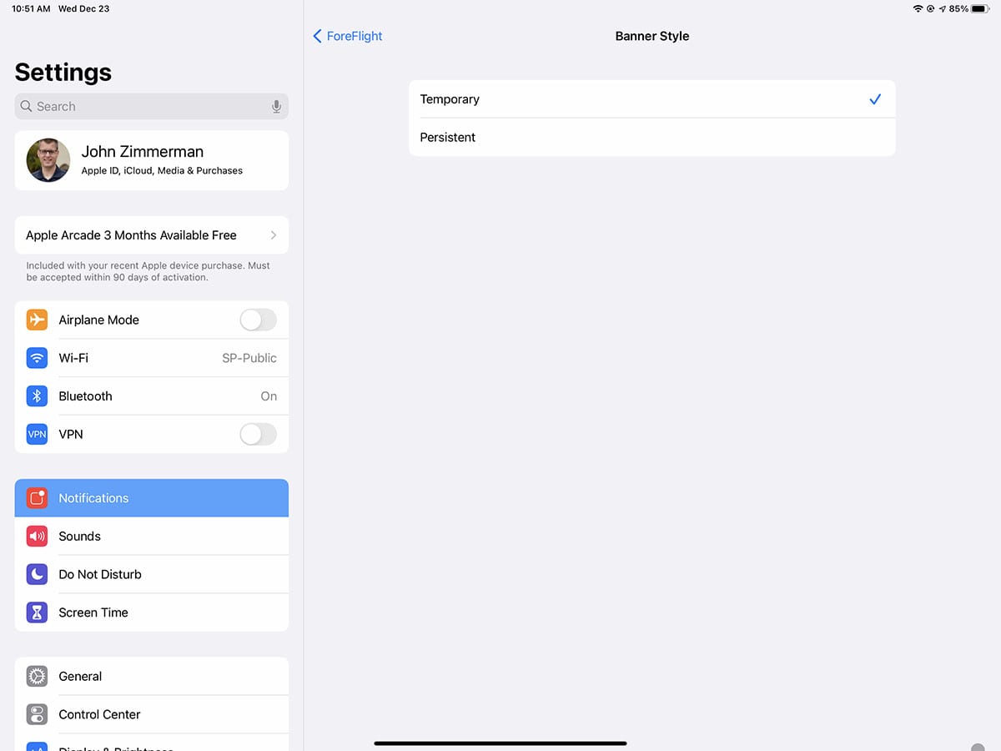The image size is (1001, 751).
Task: Click the Settings heading
Action: (x=63, y=72)
